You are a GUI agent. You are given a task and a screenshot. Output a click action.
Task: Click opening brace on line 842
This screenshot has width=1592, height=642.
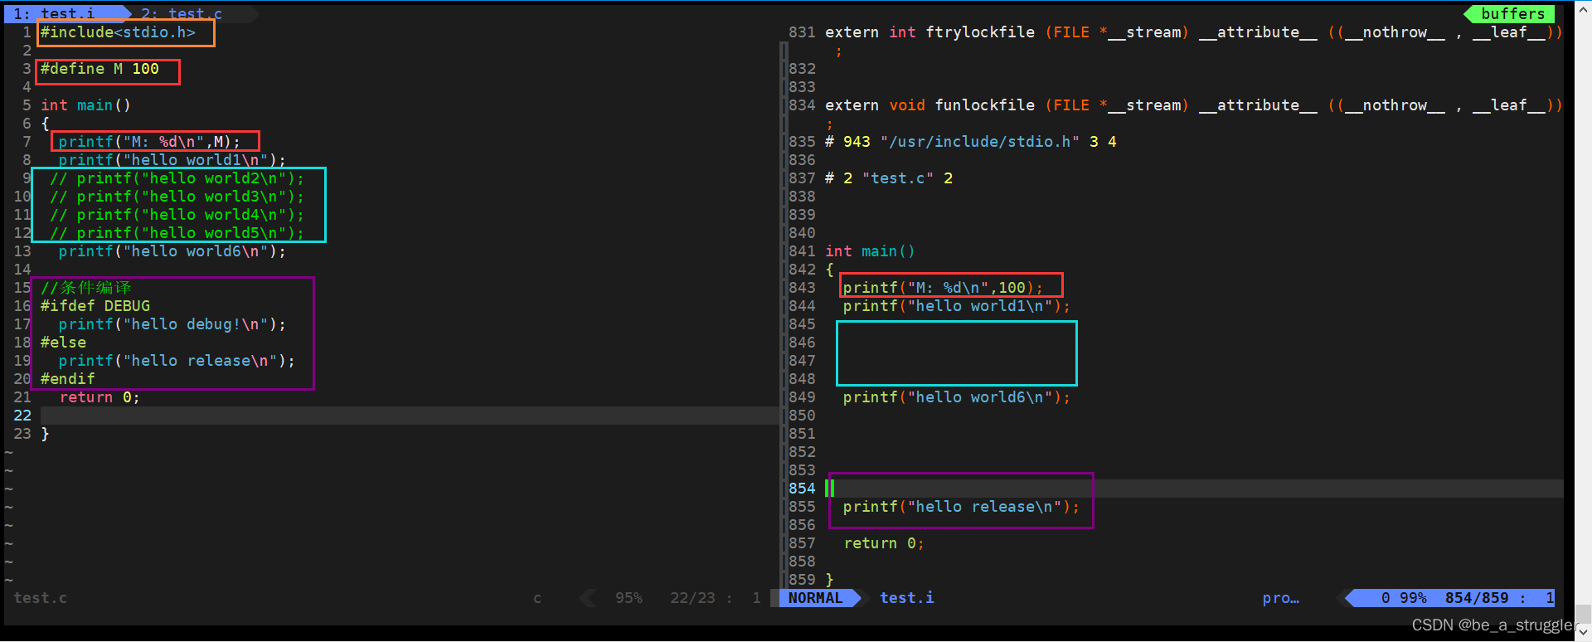click(x=829, y=270)
